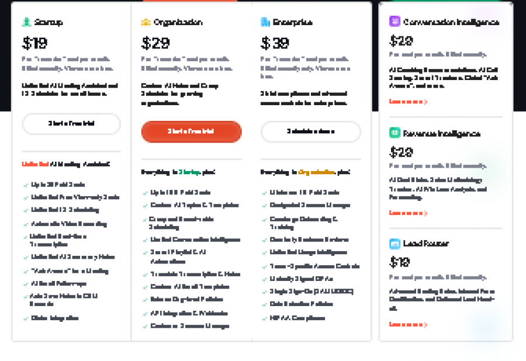Start a Free trial on the Startup plan
Viewport: 526px width, 361px height.
coord(71,124)
